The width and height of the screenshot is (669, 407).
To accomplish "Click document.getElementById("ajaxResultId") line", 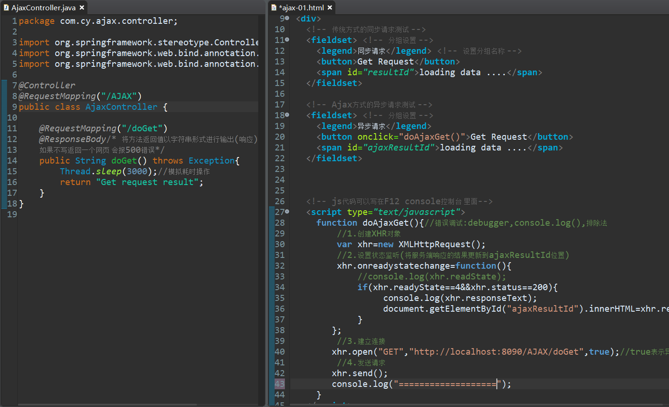I will [x=526, y=308].
